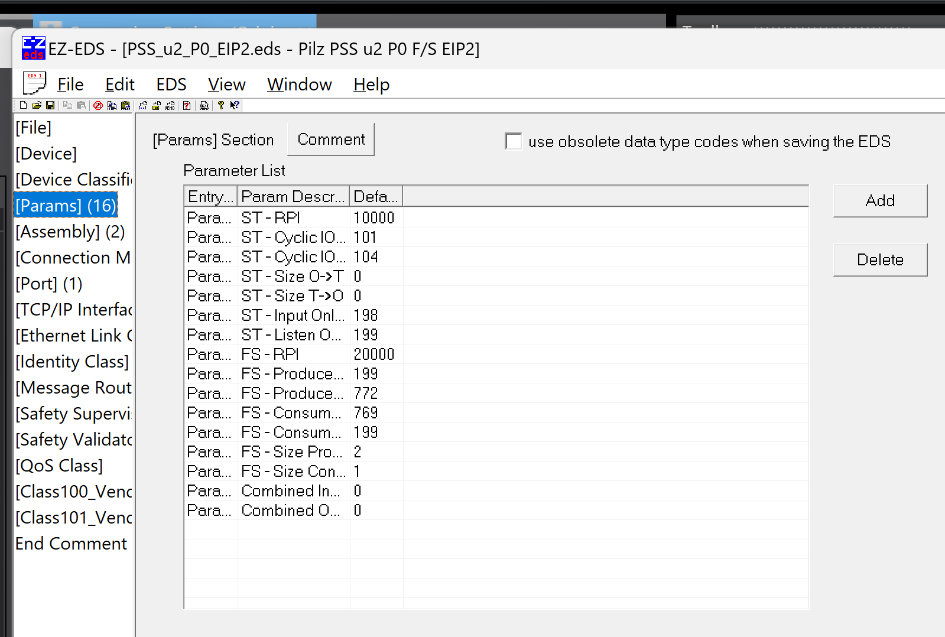This screenshot has width=945, height=637.
Task: Select the [Ethernet Link] section
Action: [74, 336]
